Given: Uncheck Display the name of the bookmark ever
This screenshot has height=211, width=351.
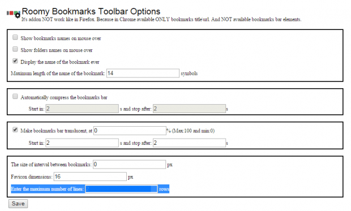Looking at the screenshot, I should pos(15,61).
